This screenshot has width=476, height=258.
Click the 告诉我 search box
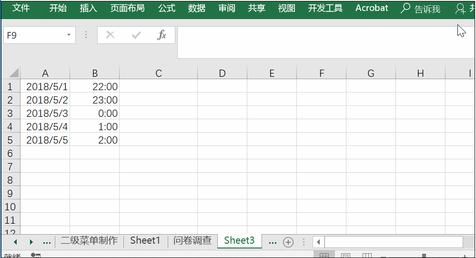pyautogui.click(x=420, y=9)
